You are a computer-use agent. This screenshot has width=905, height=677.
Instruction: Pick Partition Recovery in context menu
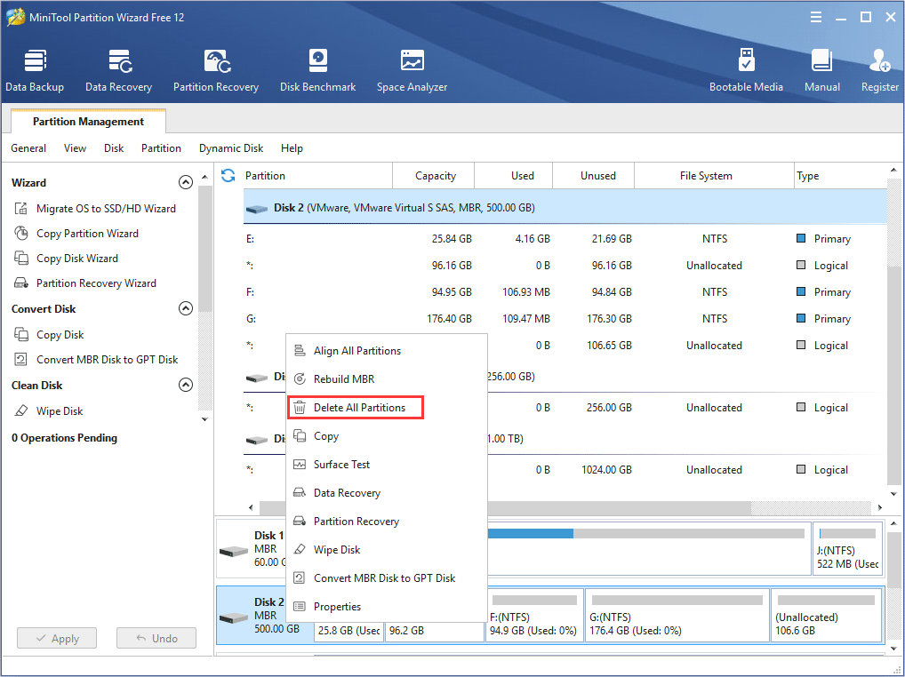pos(387,522)
